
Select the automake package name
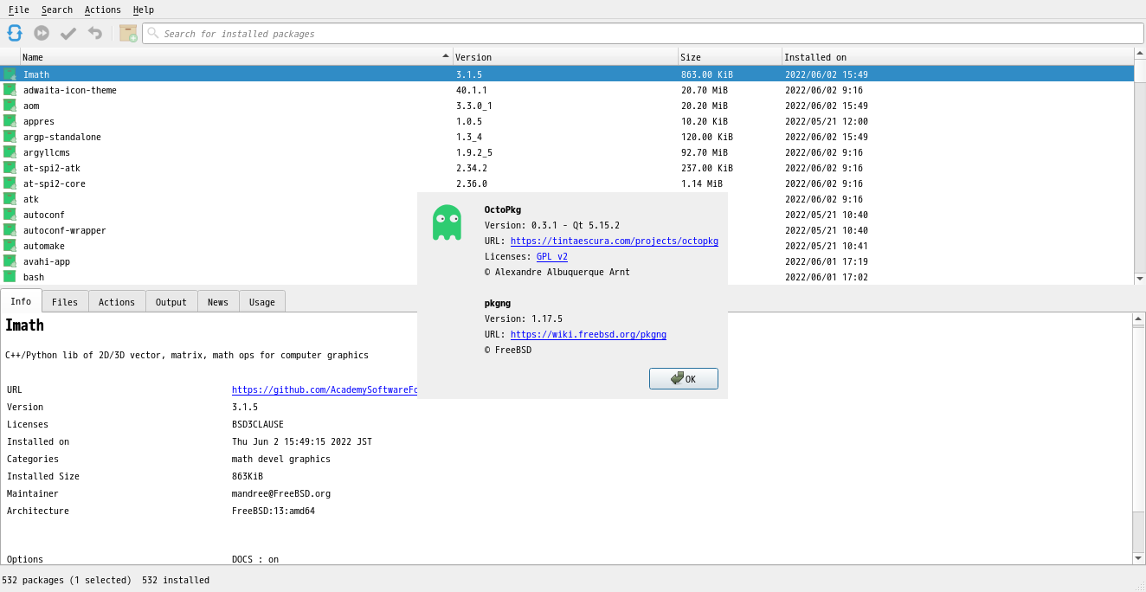tap(44, 246)
